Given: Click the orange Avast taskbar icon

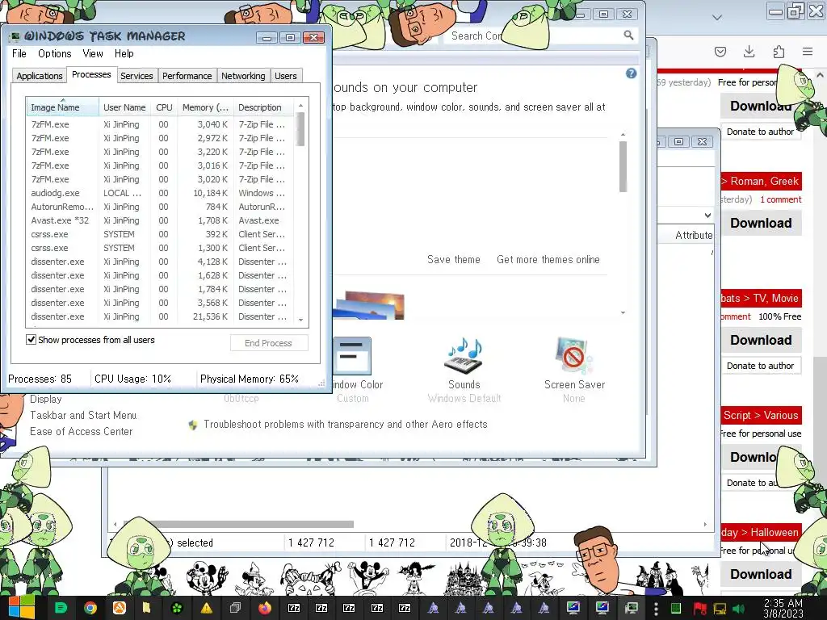Looking at the screenshot, I should (120, 608).
